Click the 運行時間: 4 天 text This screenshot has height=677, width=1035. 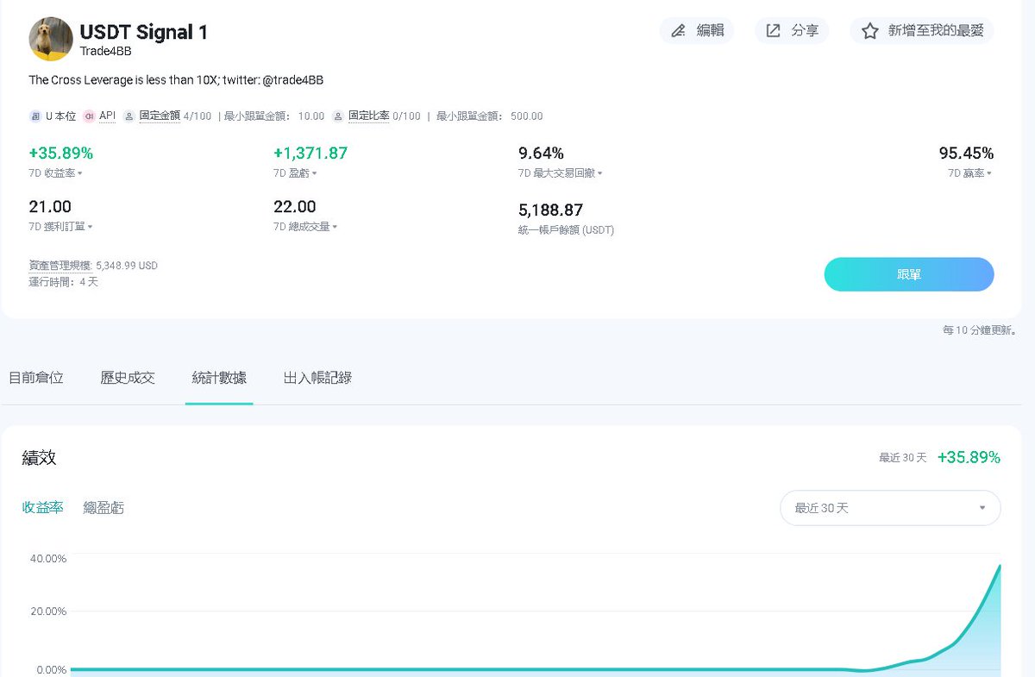pos(64,282)
